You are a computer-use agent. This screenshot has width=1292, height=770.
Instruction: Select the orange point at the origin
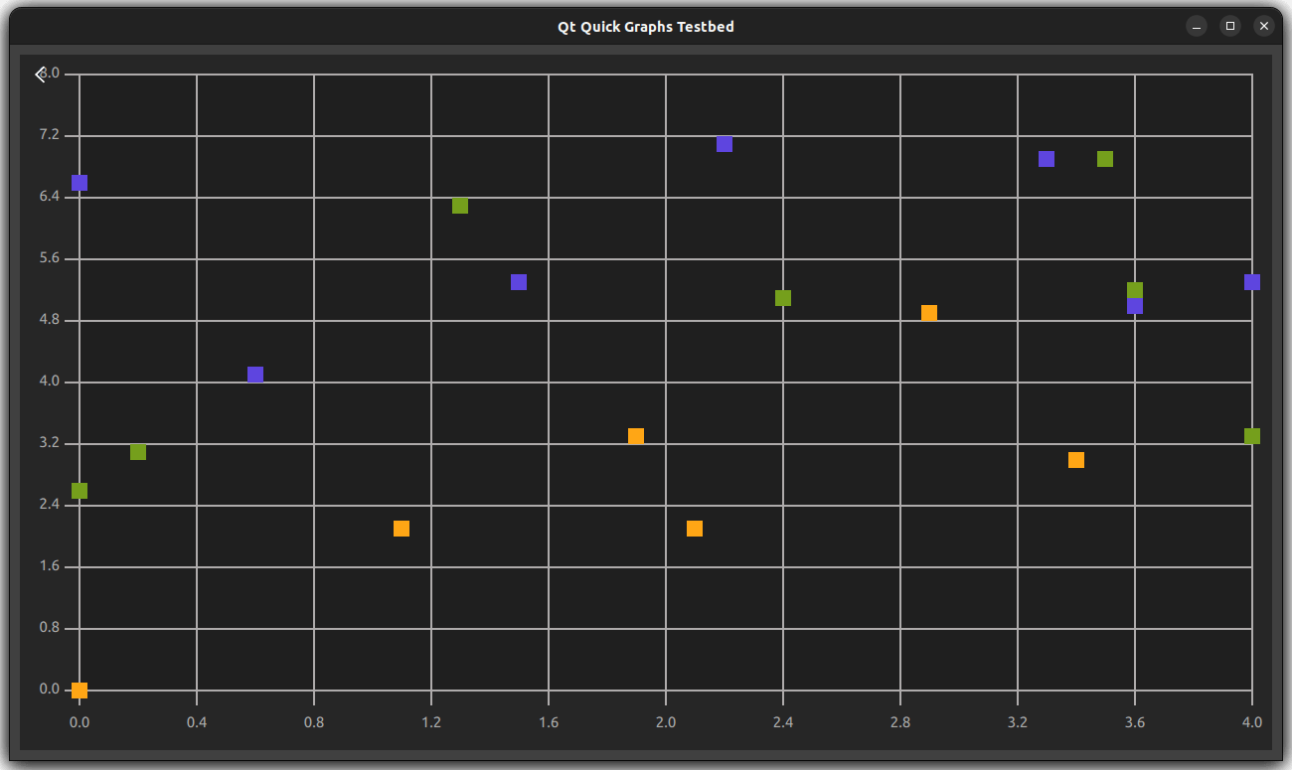click(80, 691)
